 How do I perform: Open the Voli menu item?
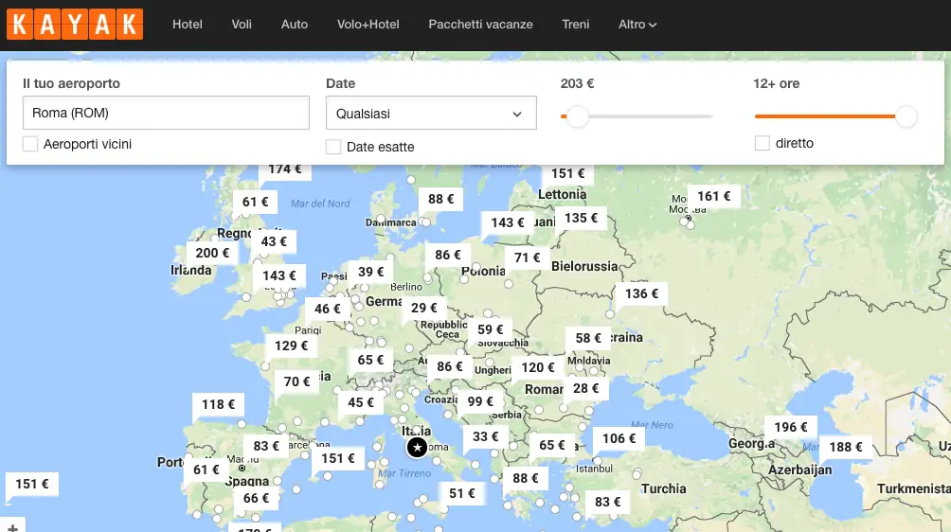(242, 25)
